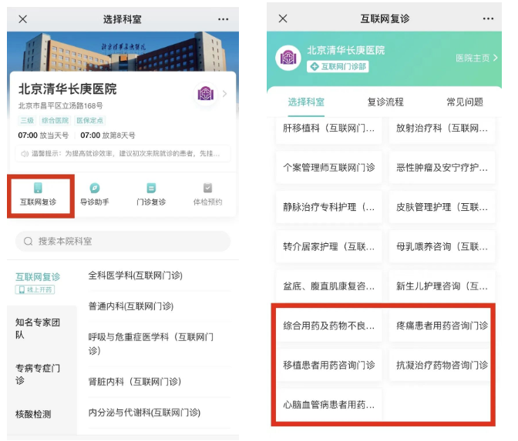Switch to 常见问题 tab

click(x=465, y=102)
